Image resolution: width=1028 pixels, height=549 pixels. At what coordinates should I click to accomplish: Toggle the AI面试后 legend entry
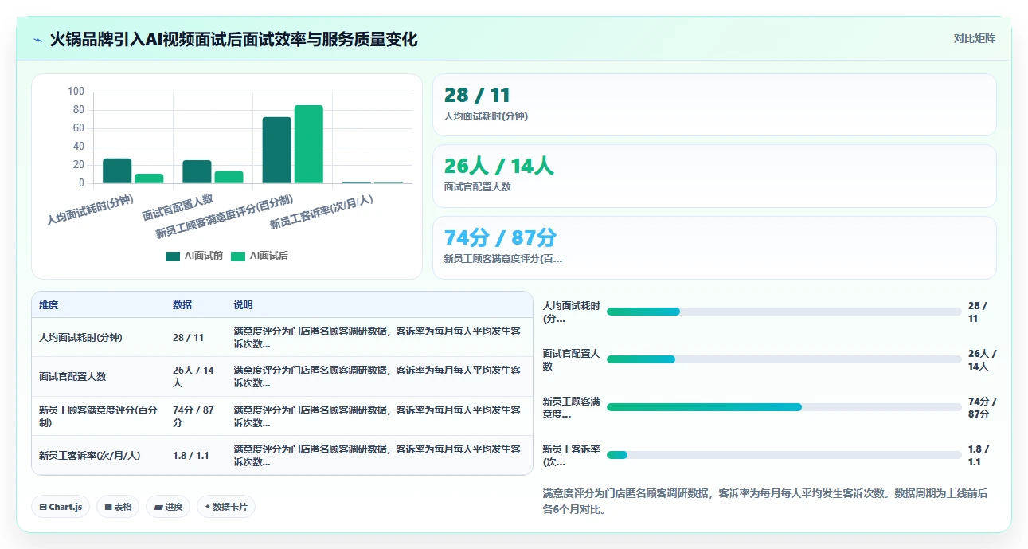(x=259, y=256)
